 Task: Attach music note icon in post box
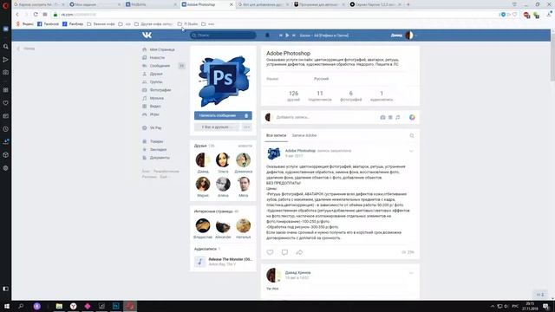(398, 117)
